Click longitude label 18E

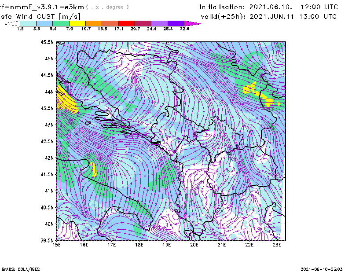[x=139, y=245]
